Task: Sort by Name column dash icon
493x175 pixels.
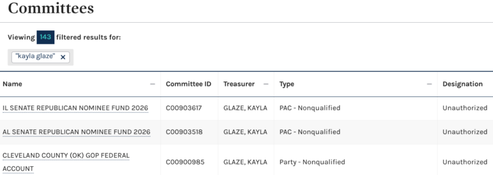Action: click(153, 84)
